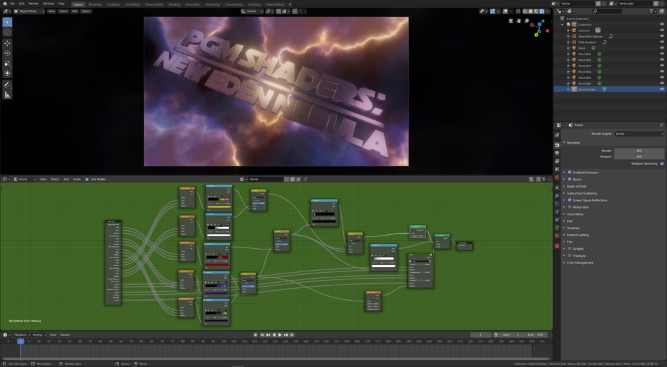Open the Object Constraints properties tab

click(x=557, y=220)
